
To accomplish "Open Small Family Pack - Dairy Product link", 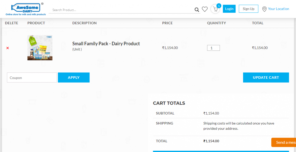I will [x=106, y=44].
